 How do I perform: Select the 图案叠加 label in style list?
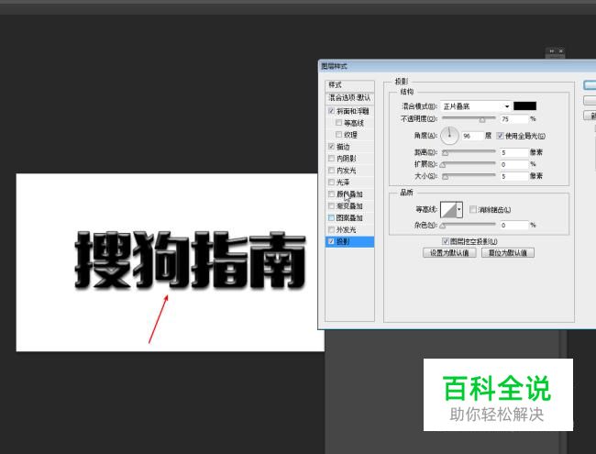click(349, 218)
